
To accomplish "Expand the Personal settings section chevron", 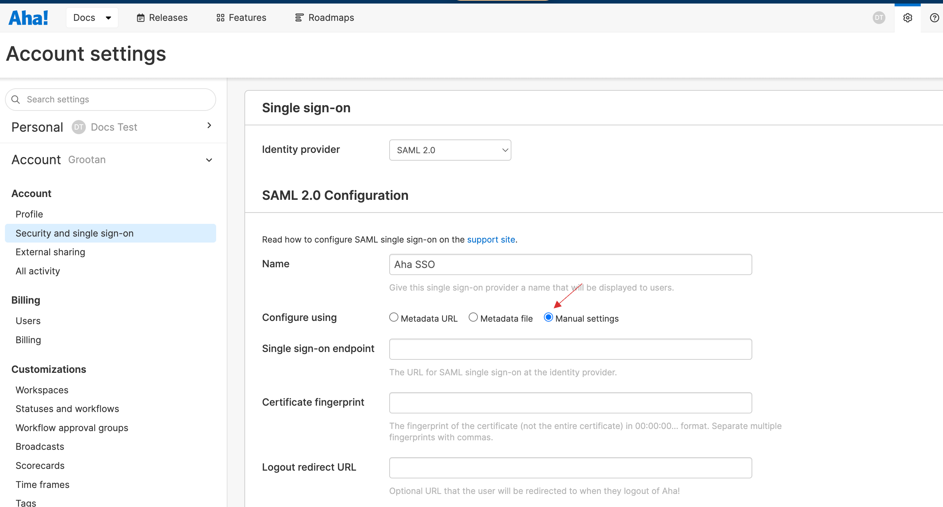I will pyautogui.click(x=209, y=126).
